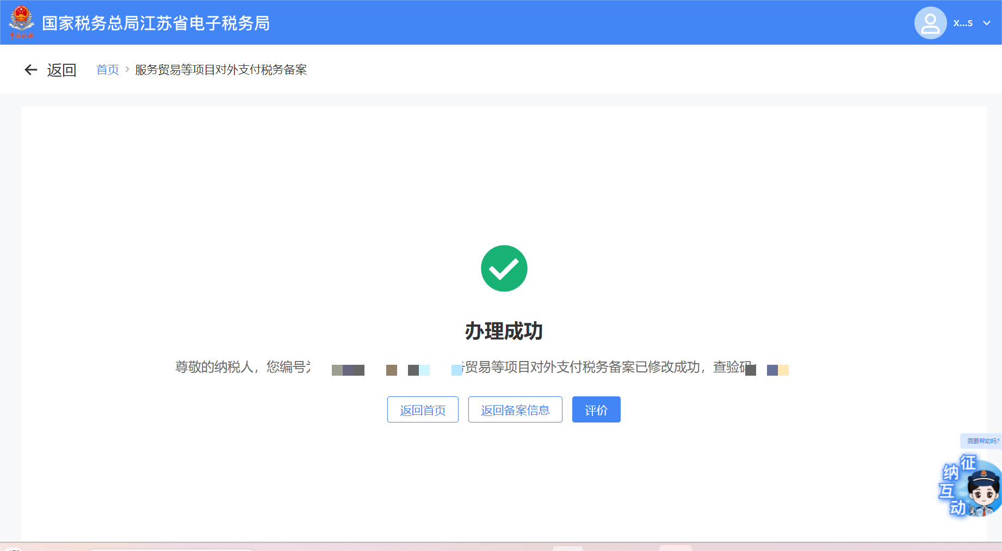Go to 首页 via breadcrumb link
This screenshot has width=1002, height=551.
coord(108,70)
